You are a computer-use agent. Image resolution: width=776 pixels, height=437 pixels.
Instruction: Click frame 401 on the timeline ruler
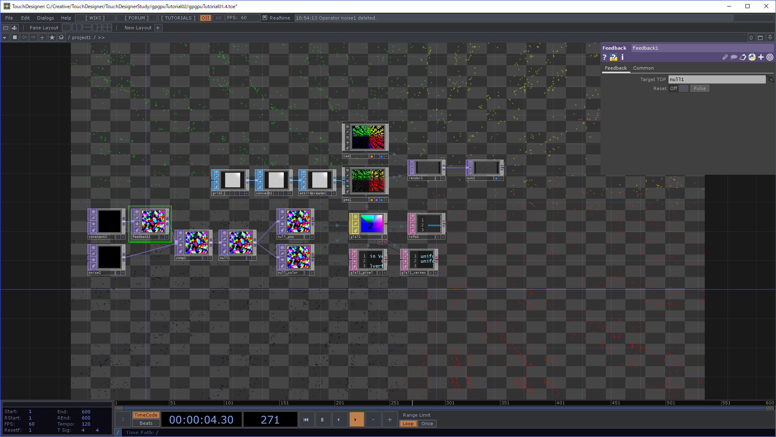click(560, 403)
